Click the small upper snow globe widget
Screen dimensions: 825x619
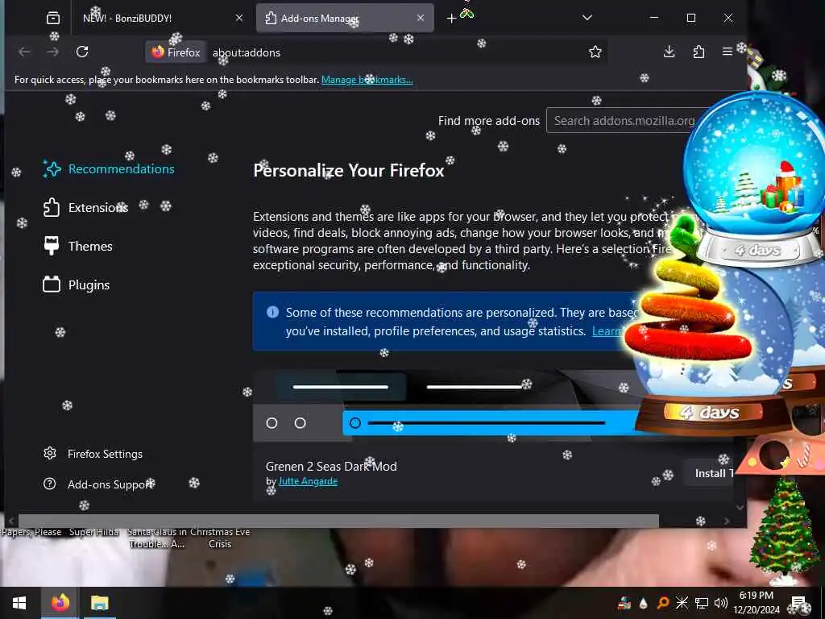click(x=755, y=179)
